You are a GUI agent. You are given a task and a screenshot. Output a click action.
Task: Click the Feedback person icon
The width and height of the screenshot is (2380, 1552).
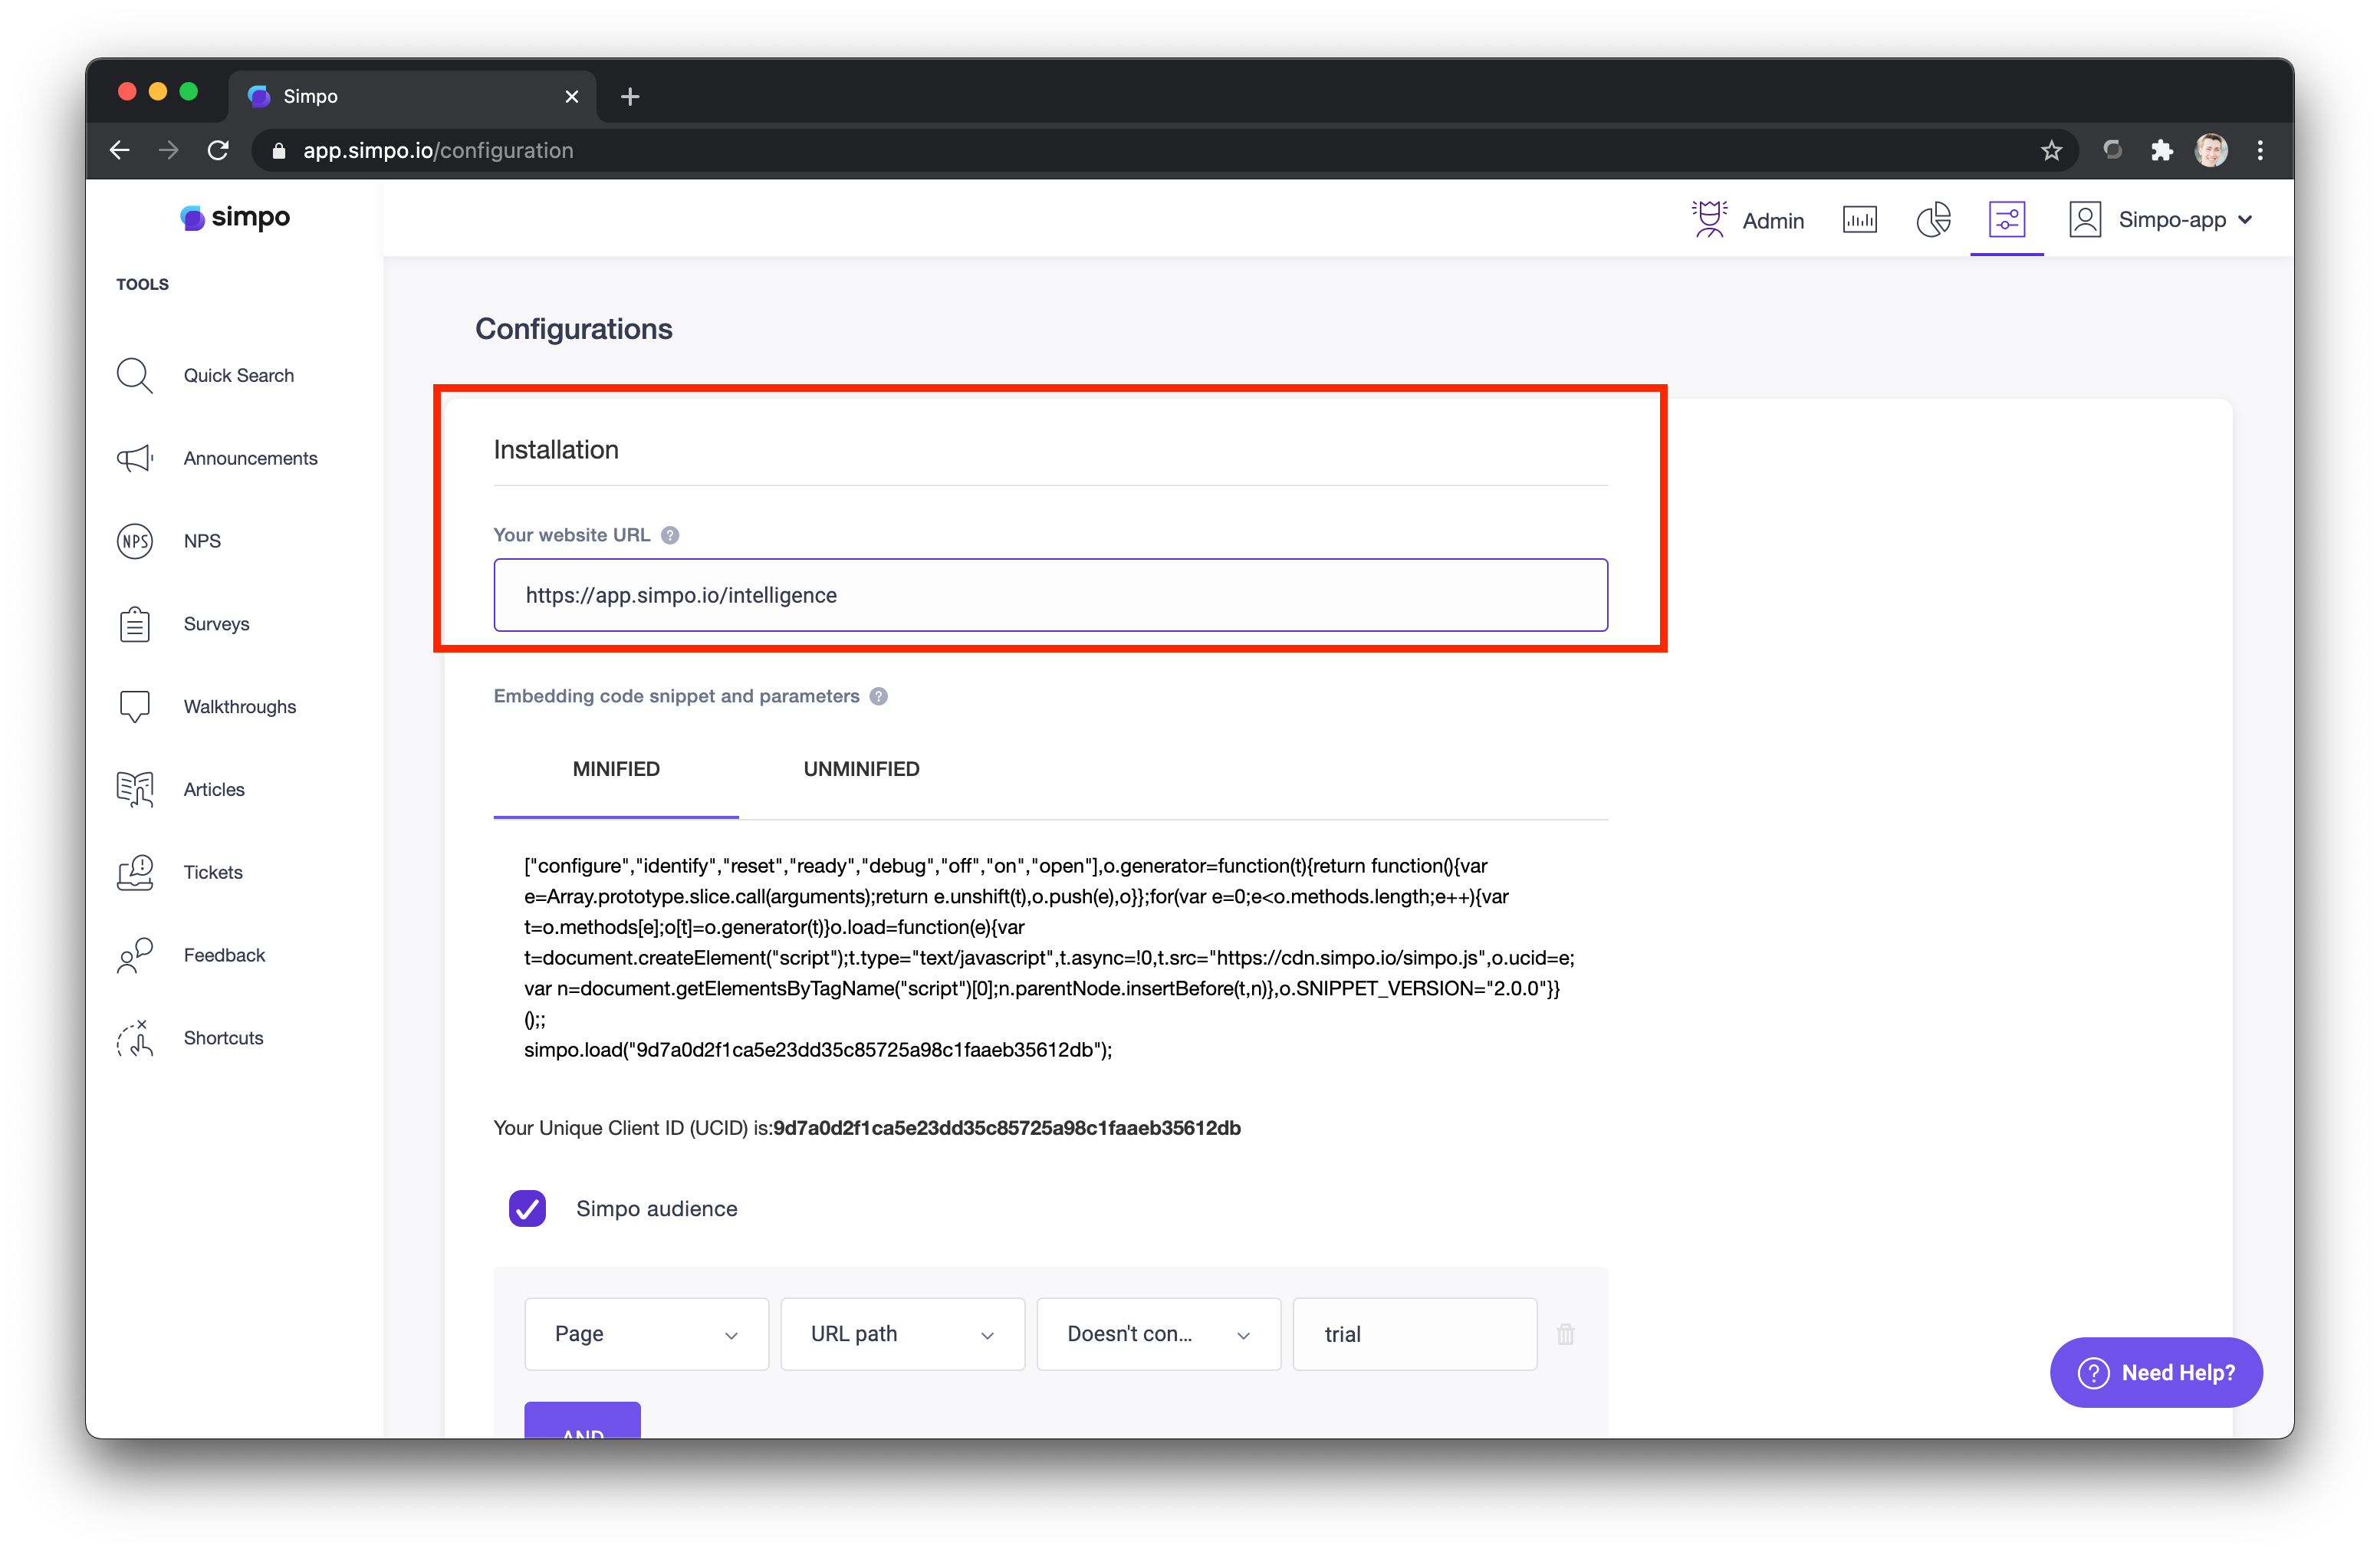(x=134, y=955)
